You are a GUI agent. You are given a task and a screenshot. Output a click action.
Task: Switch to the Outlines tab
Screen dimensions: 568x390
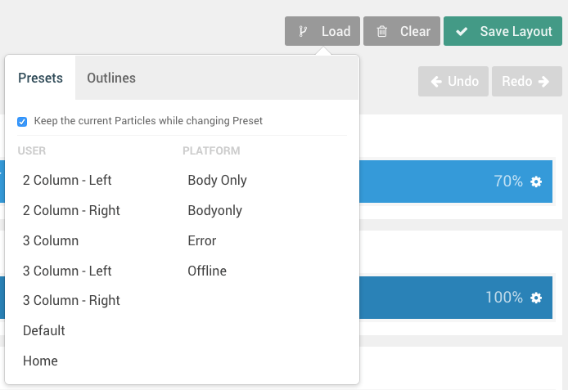point(111,78)
